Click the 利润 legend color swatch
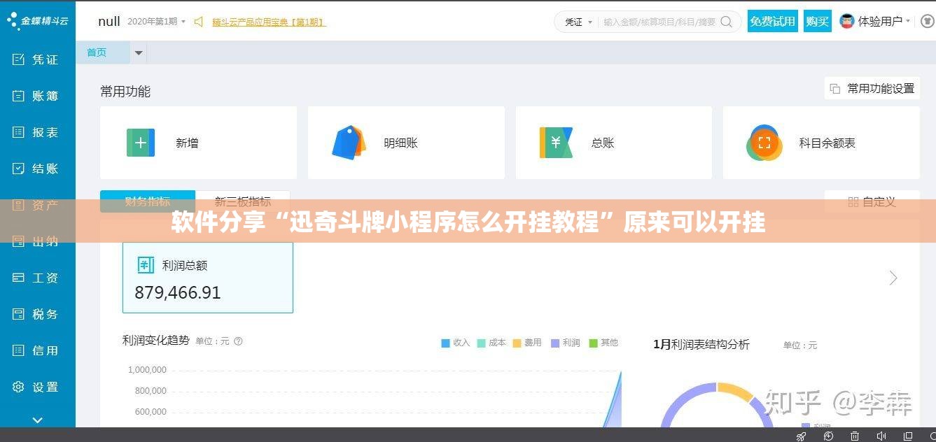Image resolution: width=936 pixels, height=442 pixels. (x=555, y=343)
